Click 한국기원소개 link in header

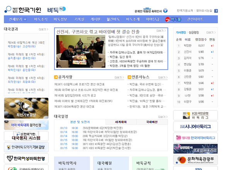[x=185, y=10]
